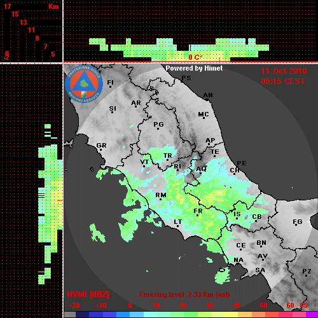Click the 50 value on dBZ scale

click(263, 305)
